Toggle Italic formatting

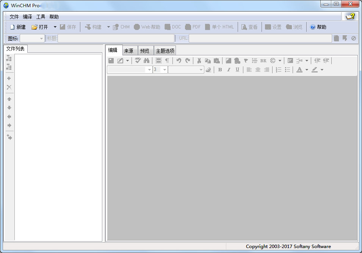(x=229, y=69)
